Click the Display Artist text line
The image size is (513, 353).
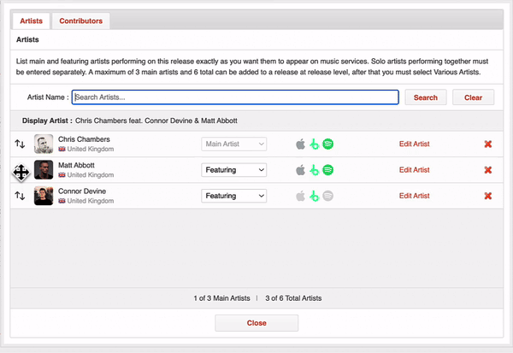pyautogui.click(x=130, y=121)
